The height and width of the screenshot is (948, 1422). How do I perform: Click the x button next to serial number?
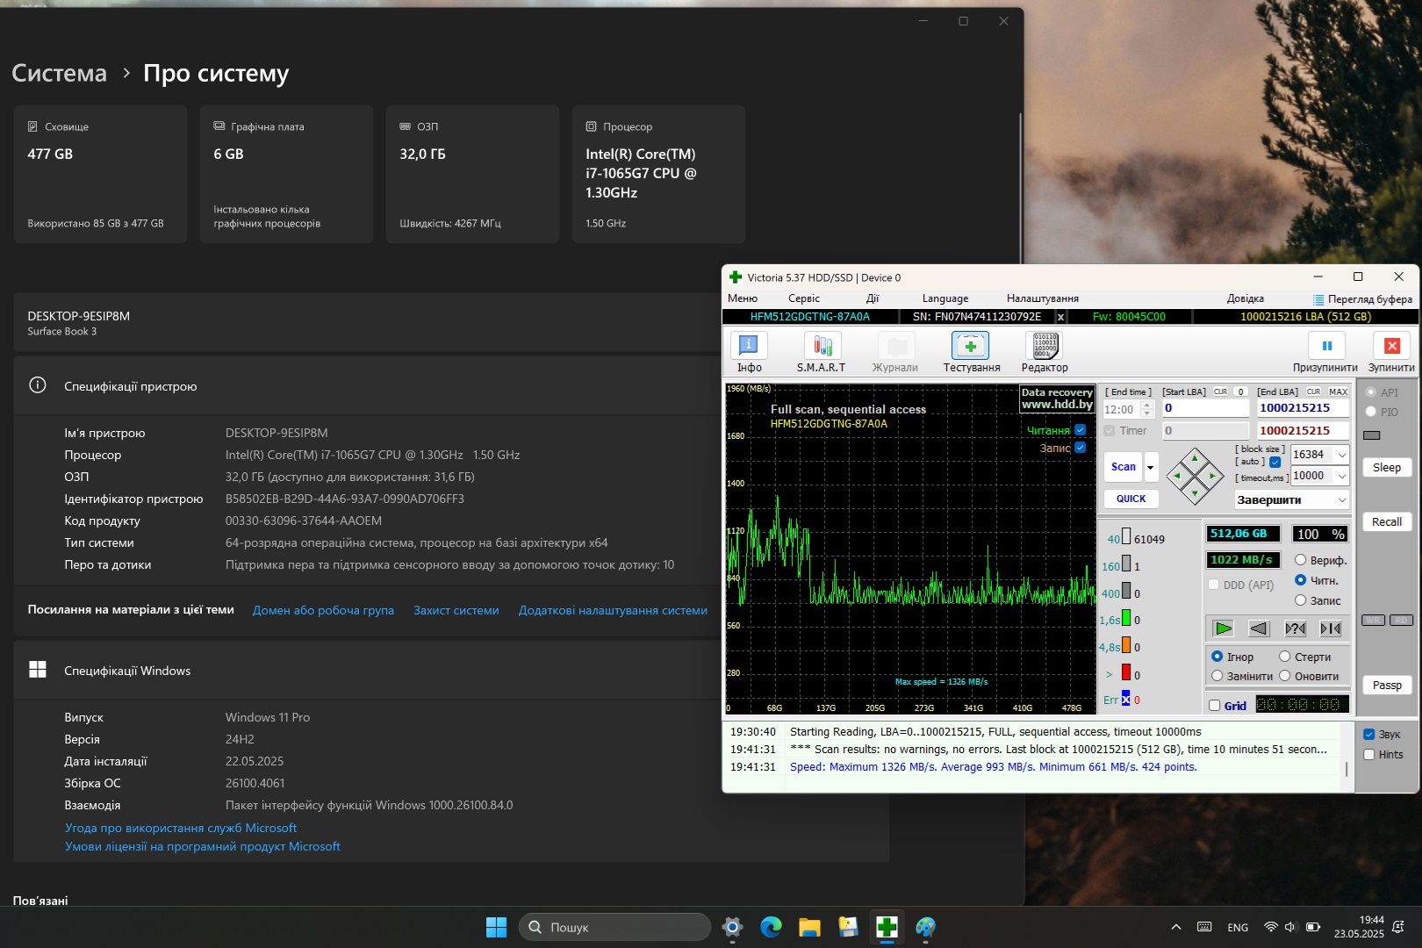pyautogui.click(x=1060, y=317)
